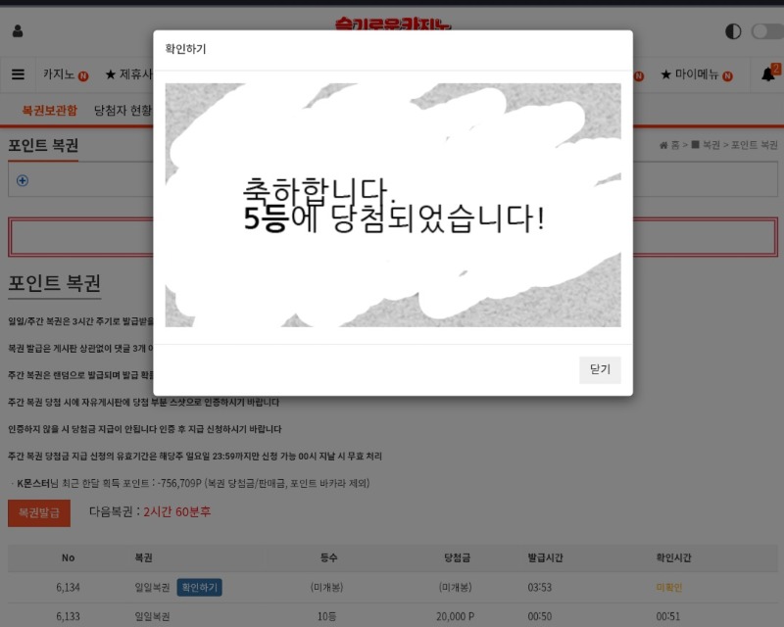Click the dark mode contrast icon
Viewport: 784px width, 627px height.
pos(733,31)
